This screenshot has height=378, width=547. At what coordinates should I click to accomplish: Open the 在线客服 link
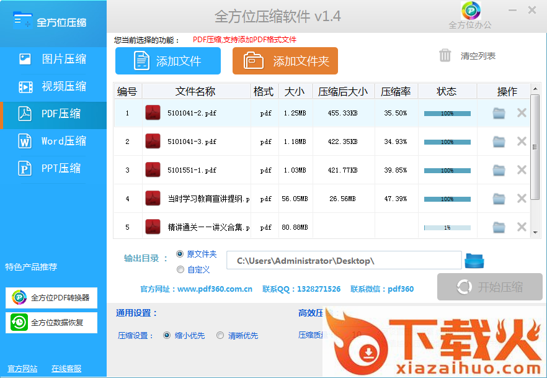pyautogui.click(x=66, y=369)
